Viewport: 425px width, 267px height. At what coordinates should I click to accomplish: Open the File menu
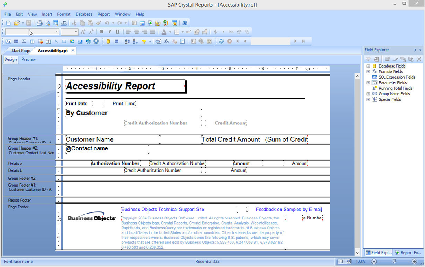(7, 15)
